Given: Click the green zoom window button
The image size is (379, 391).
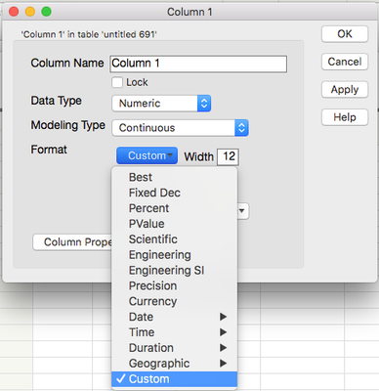Looking at the screenshot, I should [46, 12].
